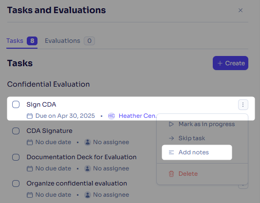260x203 pixels.
Task: Click the person icon under the CDA Signature task
Action: tap(88, 142)
